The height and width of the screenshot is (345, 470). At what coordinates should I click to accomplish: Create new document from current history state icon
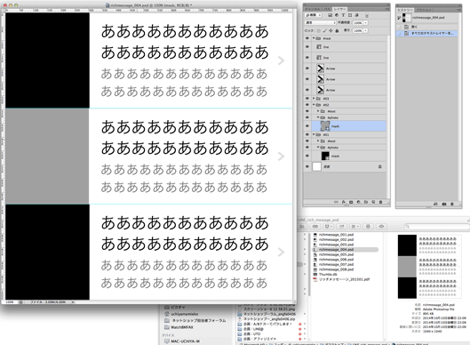436,204
